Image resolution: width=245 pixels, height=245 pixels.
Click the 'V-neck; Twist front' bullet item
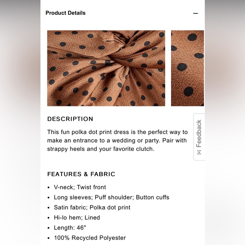pos(80,187)
